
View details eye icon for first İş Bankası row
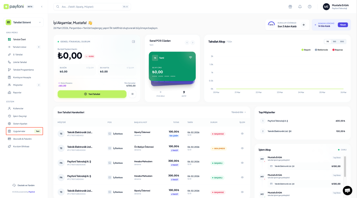click(242, 134)
